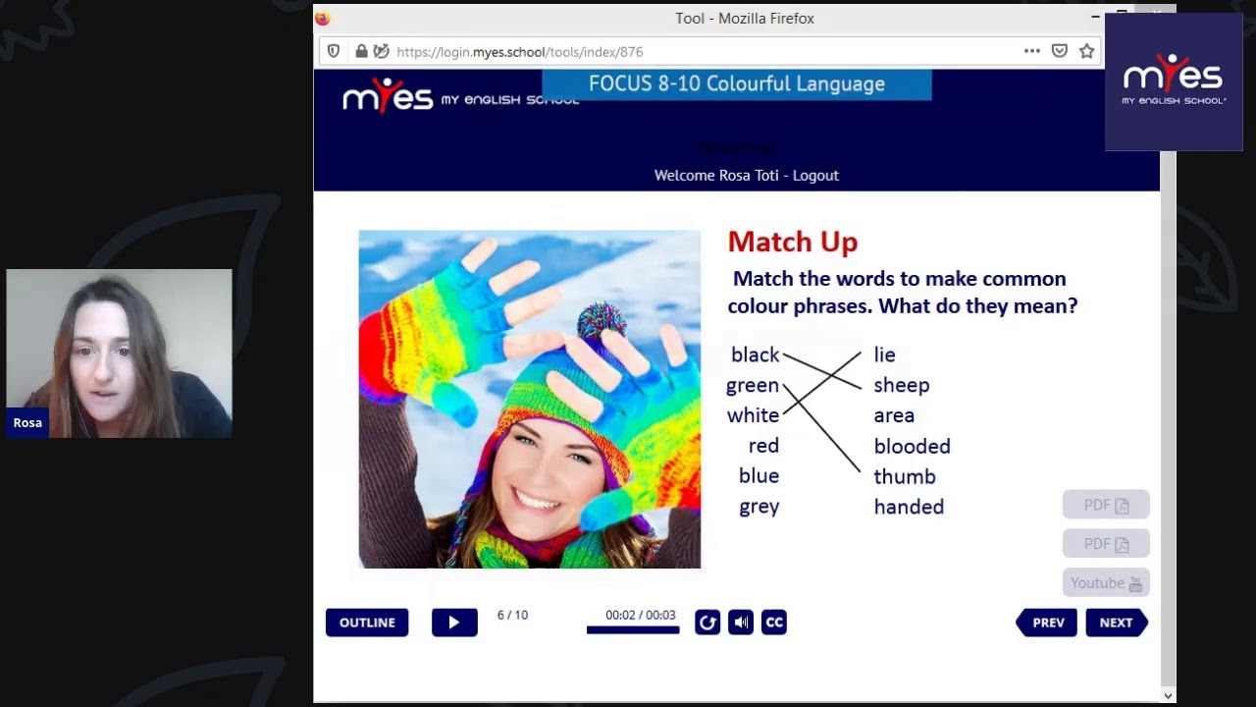
Task: Click the word 'white' in the left column
Action: point(753,415)
